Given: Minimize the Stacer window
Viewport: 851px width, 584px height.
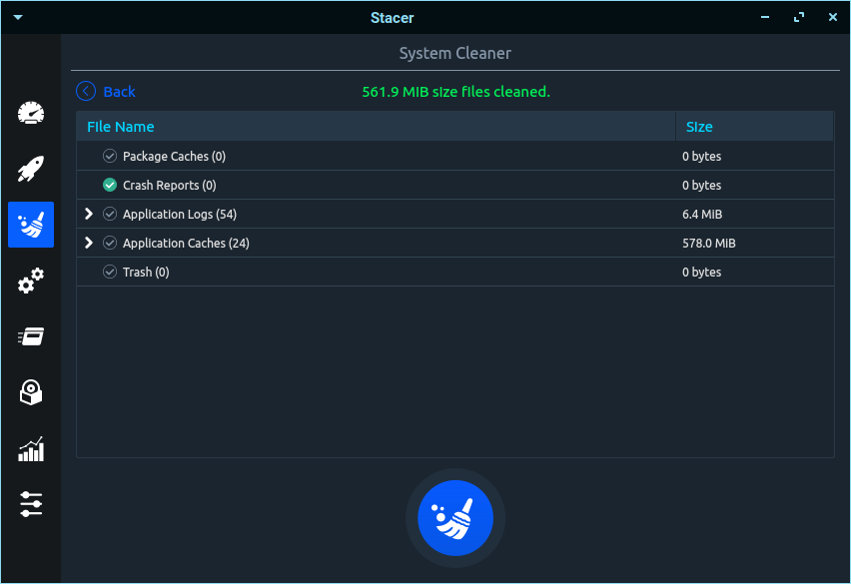Looking at the screenshot, I should pos(765,17).
